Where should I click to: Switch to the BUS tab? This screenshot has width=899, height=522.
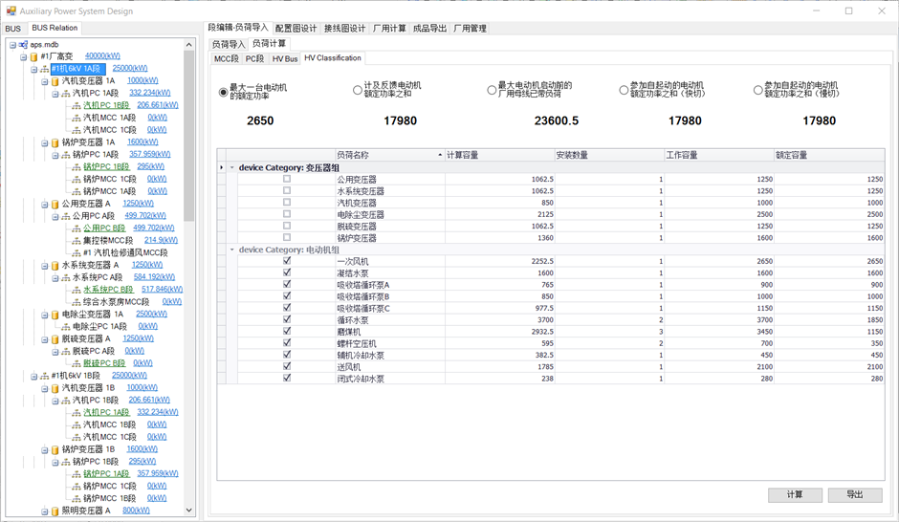[13, 29]
